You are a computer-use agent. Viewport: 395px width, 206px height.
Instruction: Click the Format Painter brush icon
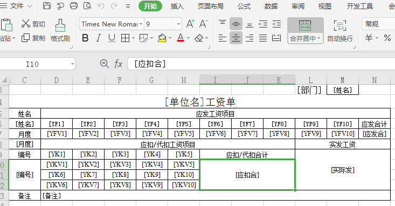pos(60,25)
